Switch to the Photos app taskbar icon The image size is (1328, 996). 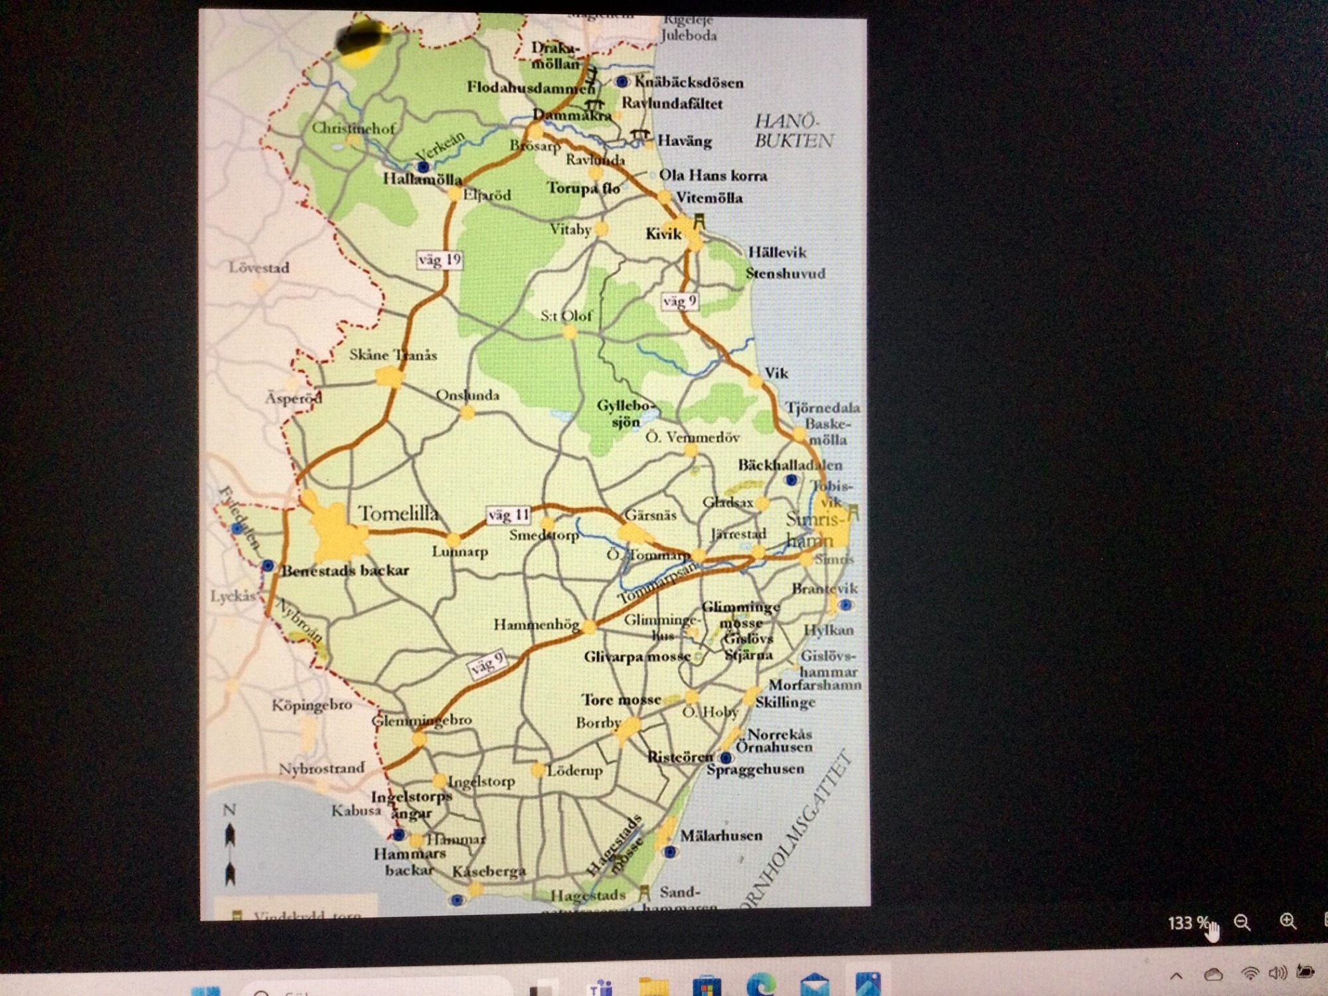point(867,984)
